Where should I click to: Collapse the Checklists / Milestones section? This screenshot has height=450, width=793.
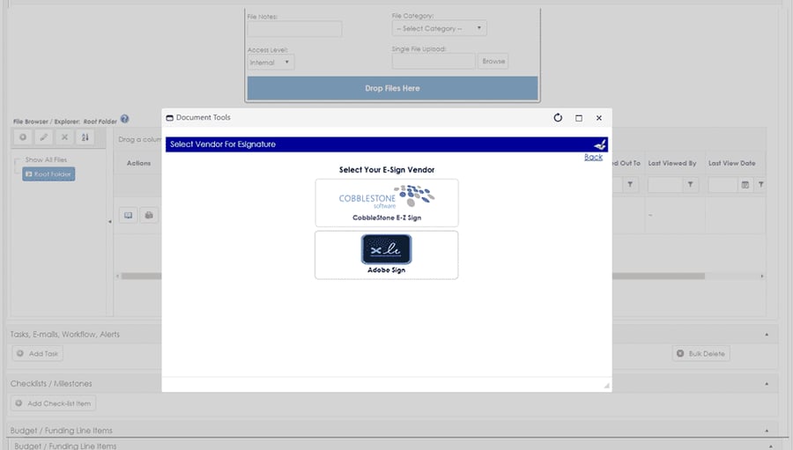tap(767, 384)
